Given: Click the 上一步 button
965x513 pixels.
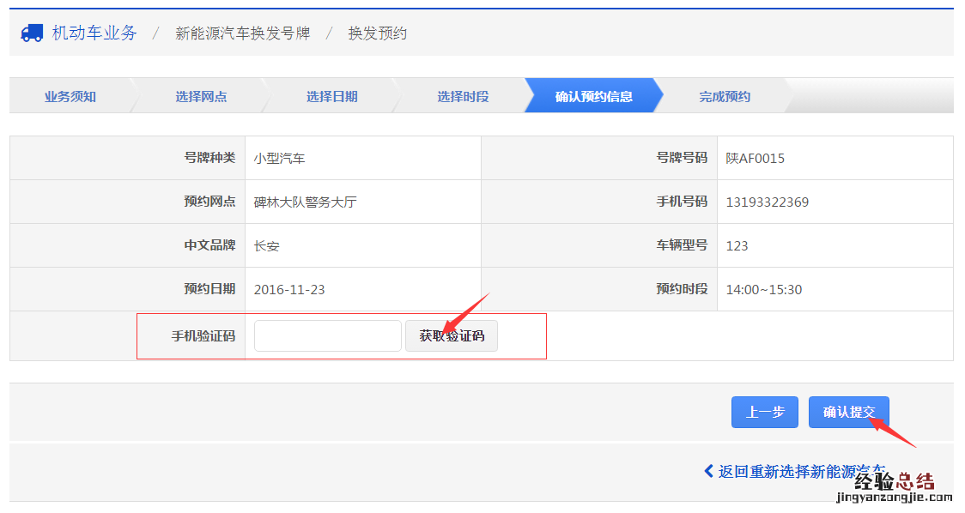Looking at the screenshot, I should click(x=764, y=412).
